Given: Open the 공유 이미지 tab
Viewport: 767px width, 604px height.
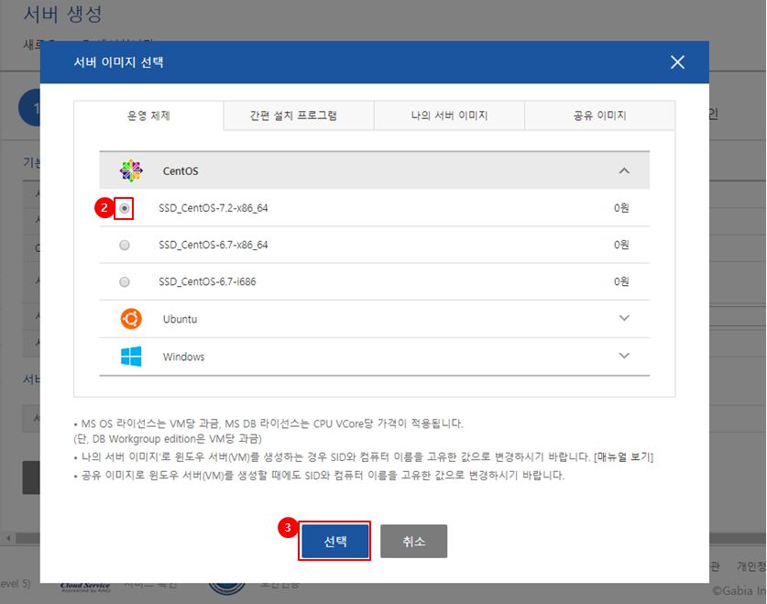Looking at the screenshot, I should coord(599,115).
